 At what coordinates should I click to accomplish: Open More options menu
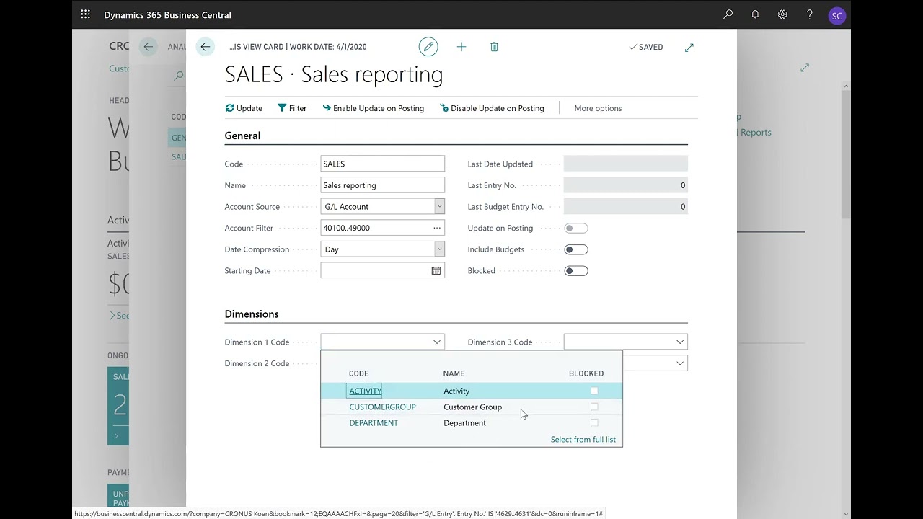pyautogui.click(x=598, y=108)
